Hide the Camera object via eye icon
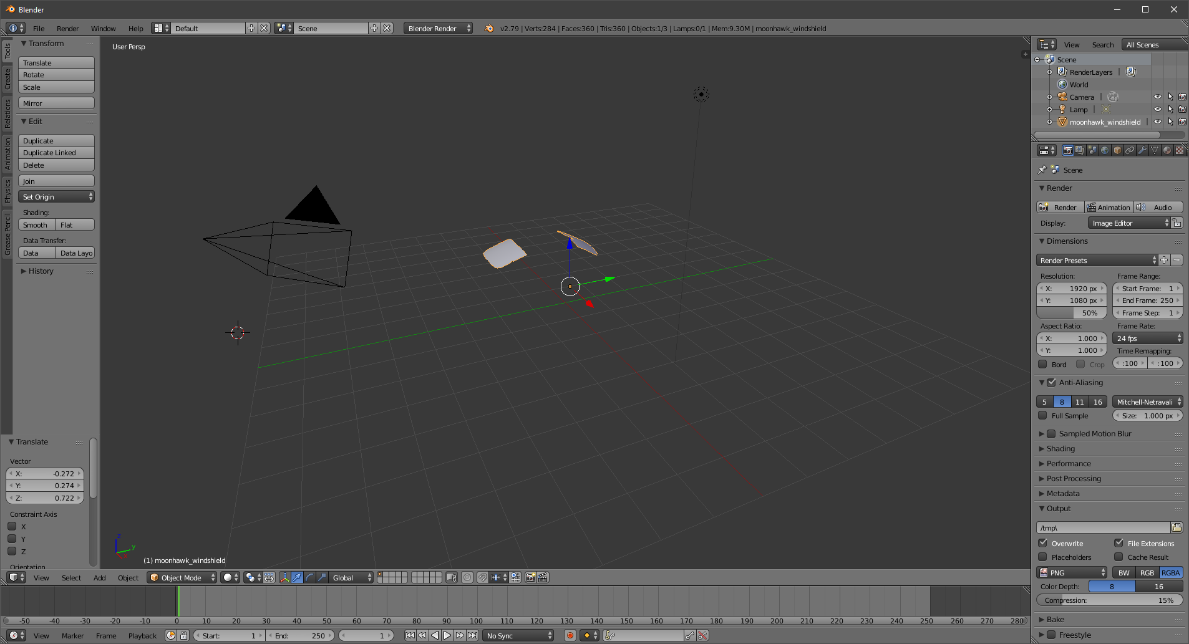 [x=1158, y=97]
